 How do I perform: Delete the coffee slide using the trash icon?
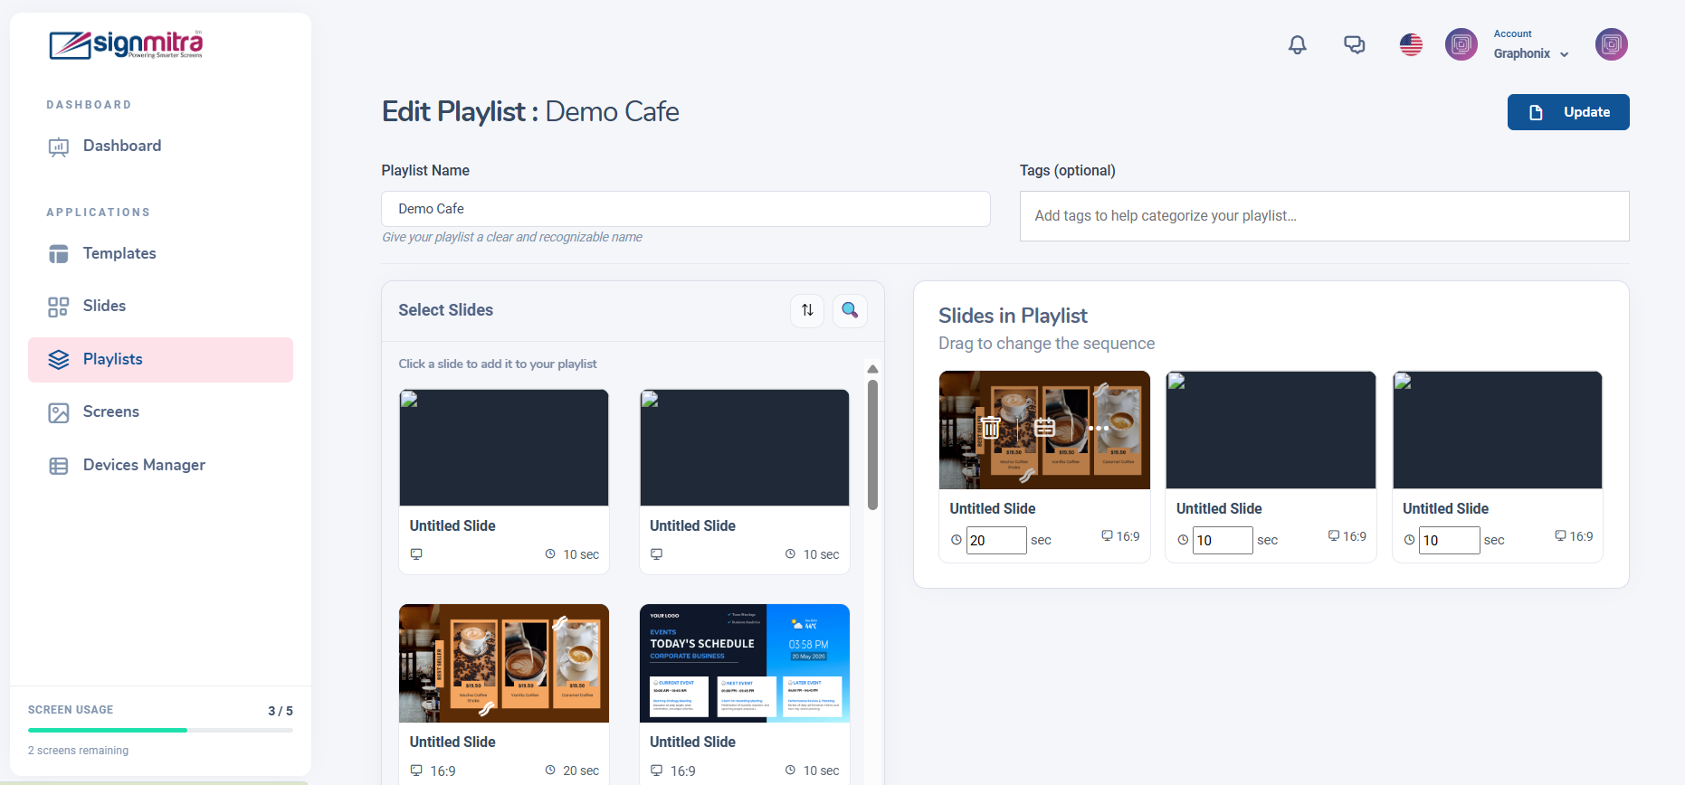pyautogui.click(x=991, y=427)
